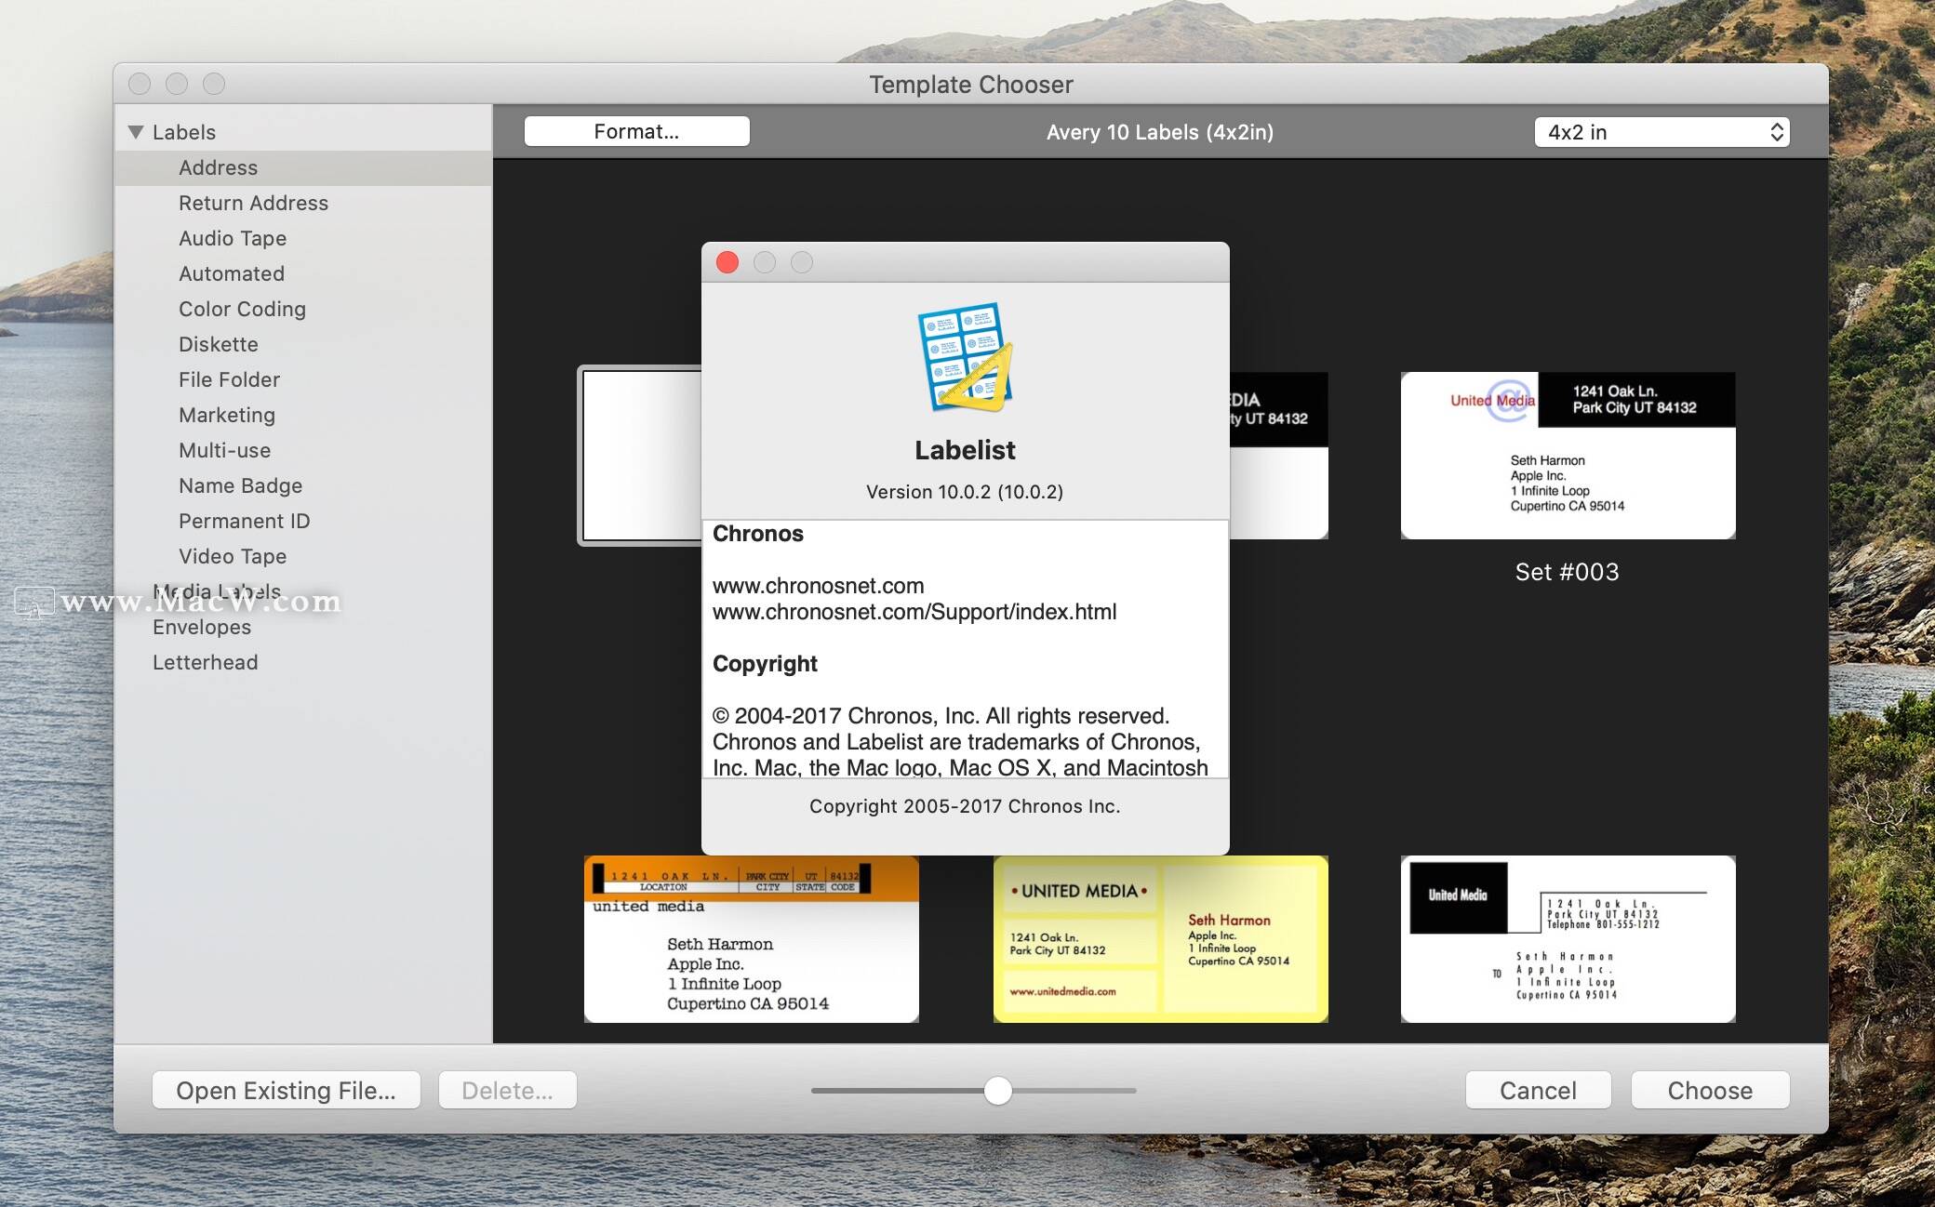Viewport: 1935px width, 1207px height.
Task: Select Permanent ID category
Action: click(x=244, y=521)
